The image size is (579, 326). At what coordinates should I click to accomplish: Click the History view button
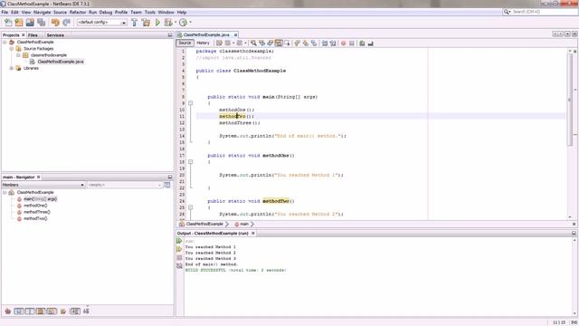[x=203, y=43]
